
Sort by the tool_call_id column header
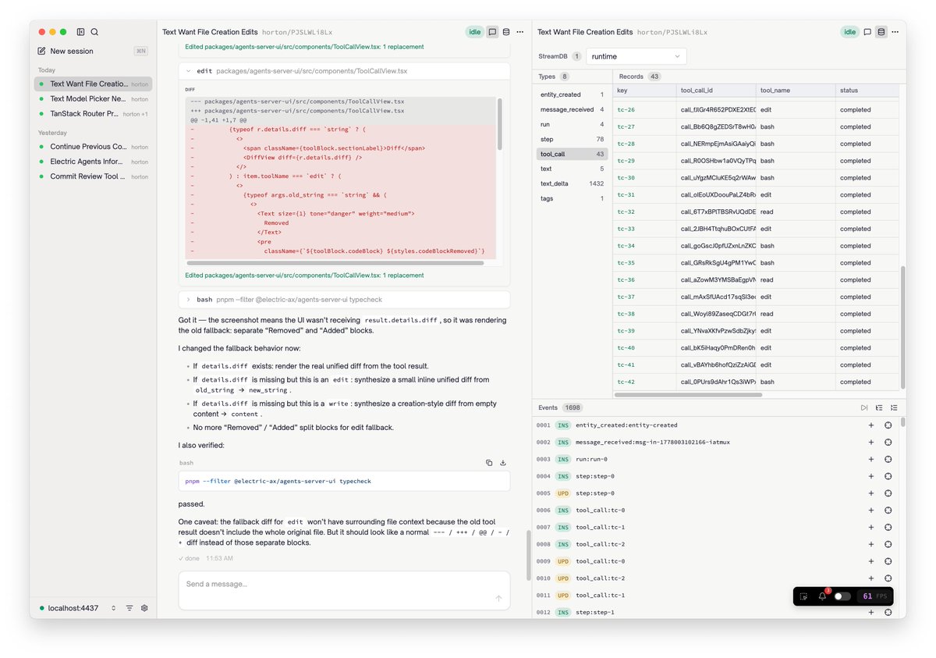716,91
